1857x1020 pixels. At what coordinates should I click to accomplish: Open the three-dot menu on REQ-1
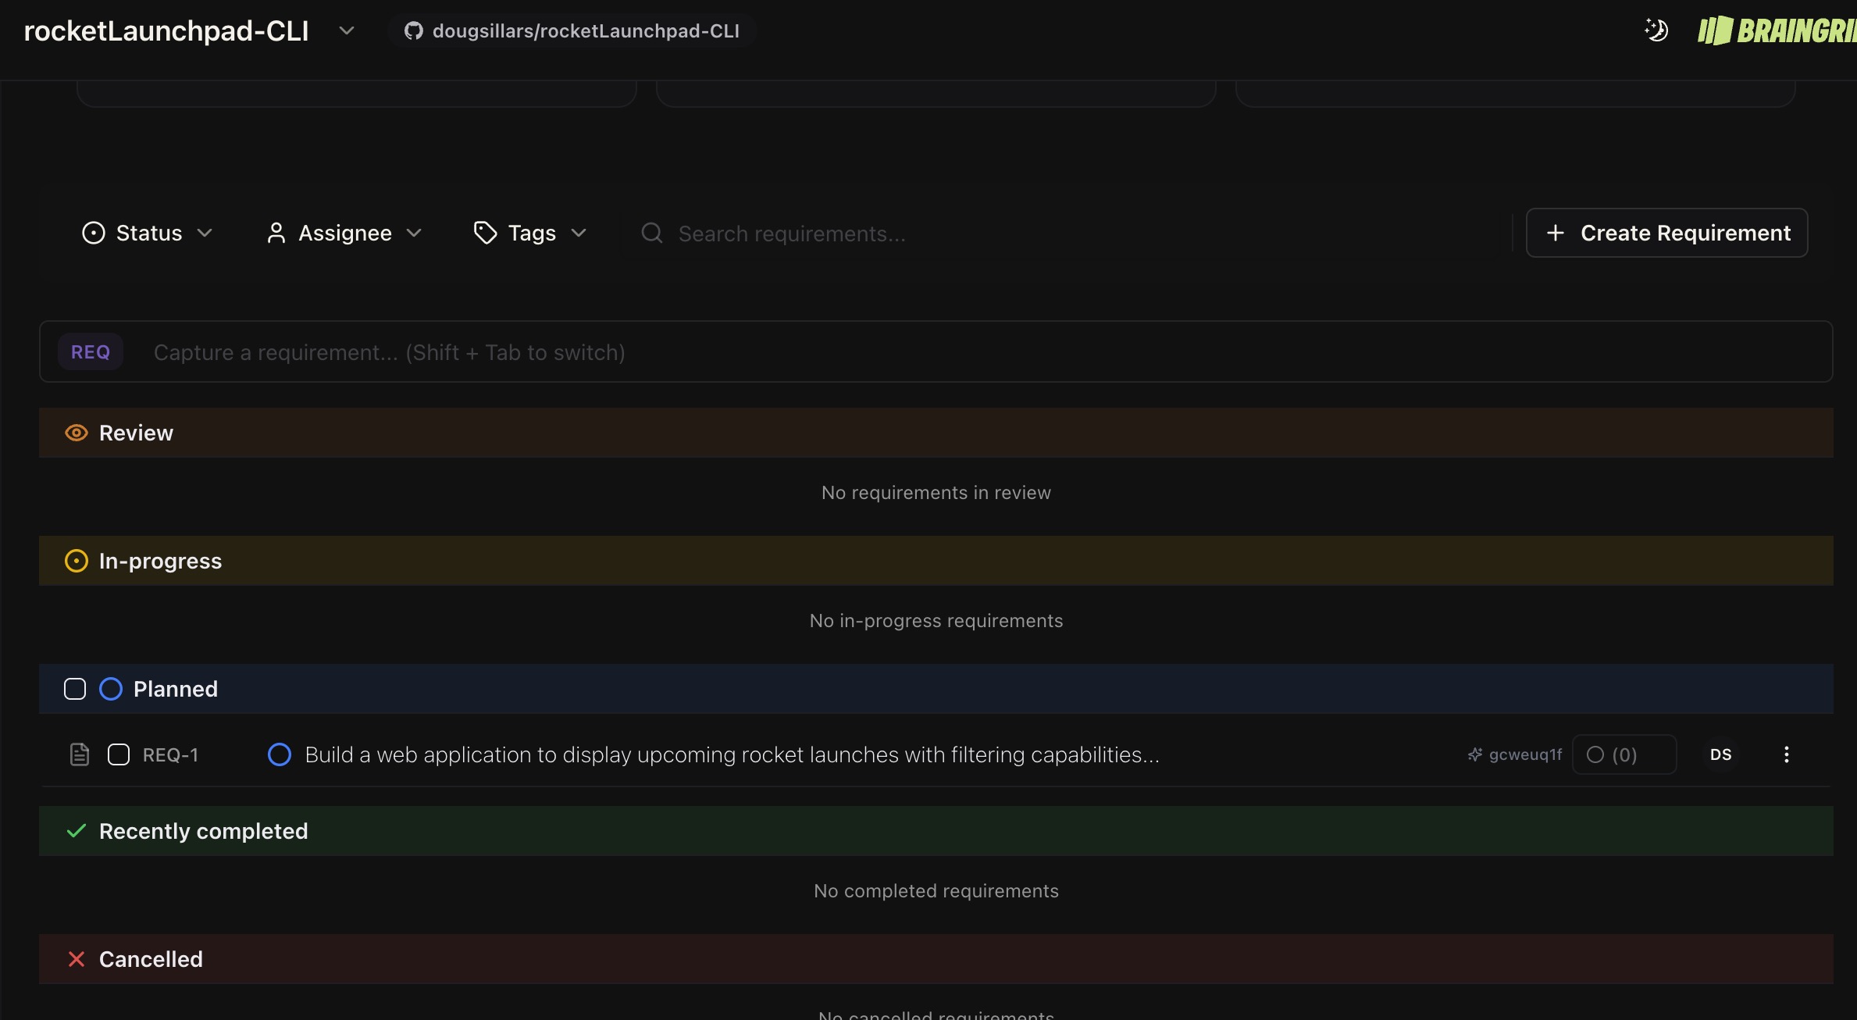tap(1786, 754)
